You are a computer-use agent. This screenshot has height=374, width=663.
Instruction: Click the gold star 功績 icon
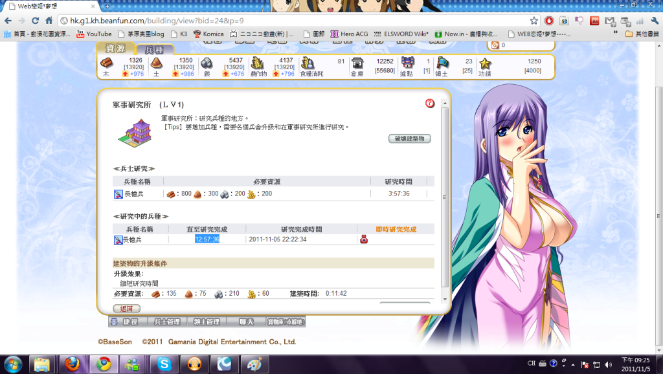[485, 63]
